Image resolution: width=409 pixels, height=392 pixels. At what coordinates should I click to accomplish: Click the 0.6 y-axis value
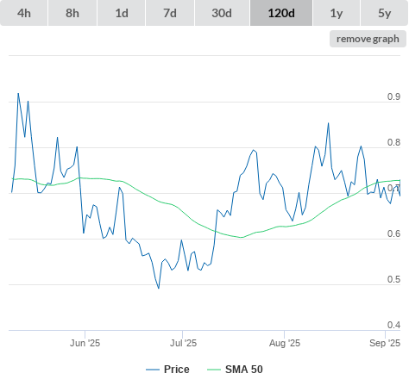[393, 233]
